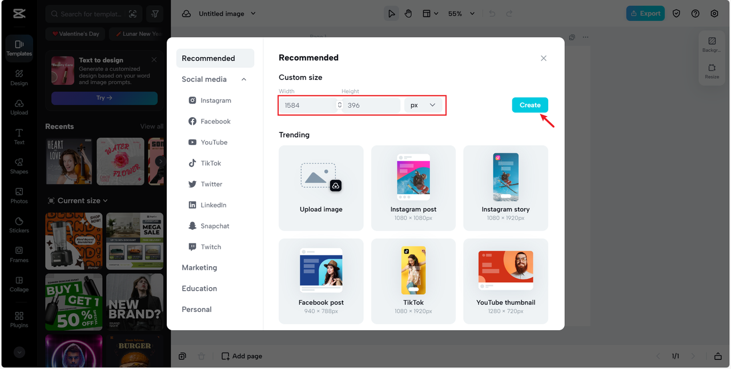Click the Width stepper arrows

click(340, 105)
